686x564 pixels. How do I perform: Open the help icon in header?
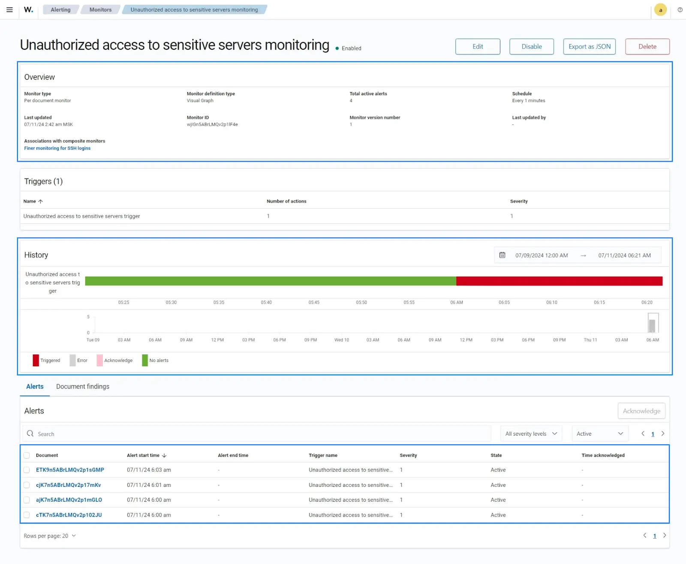[680, 10]
